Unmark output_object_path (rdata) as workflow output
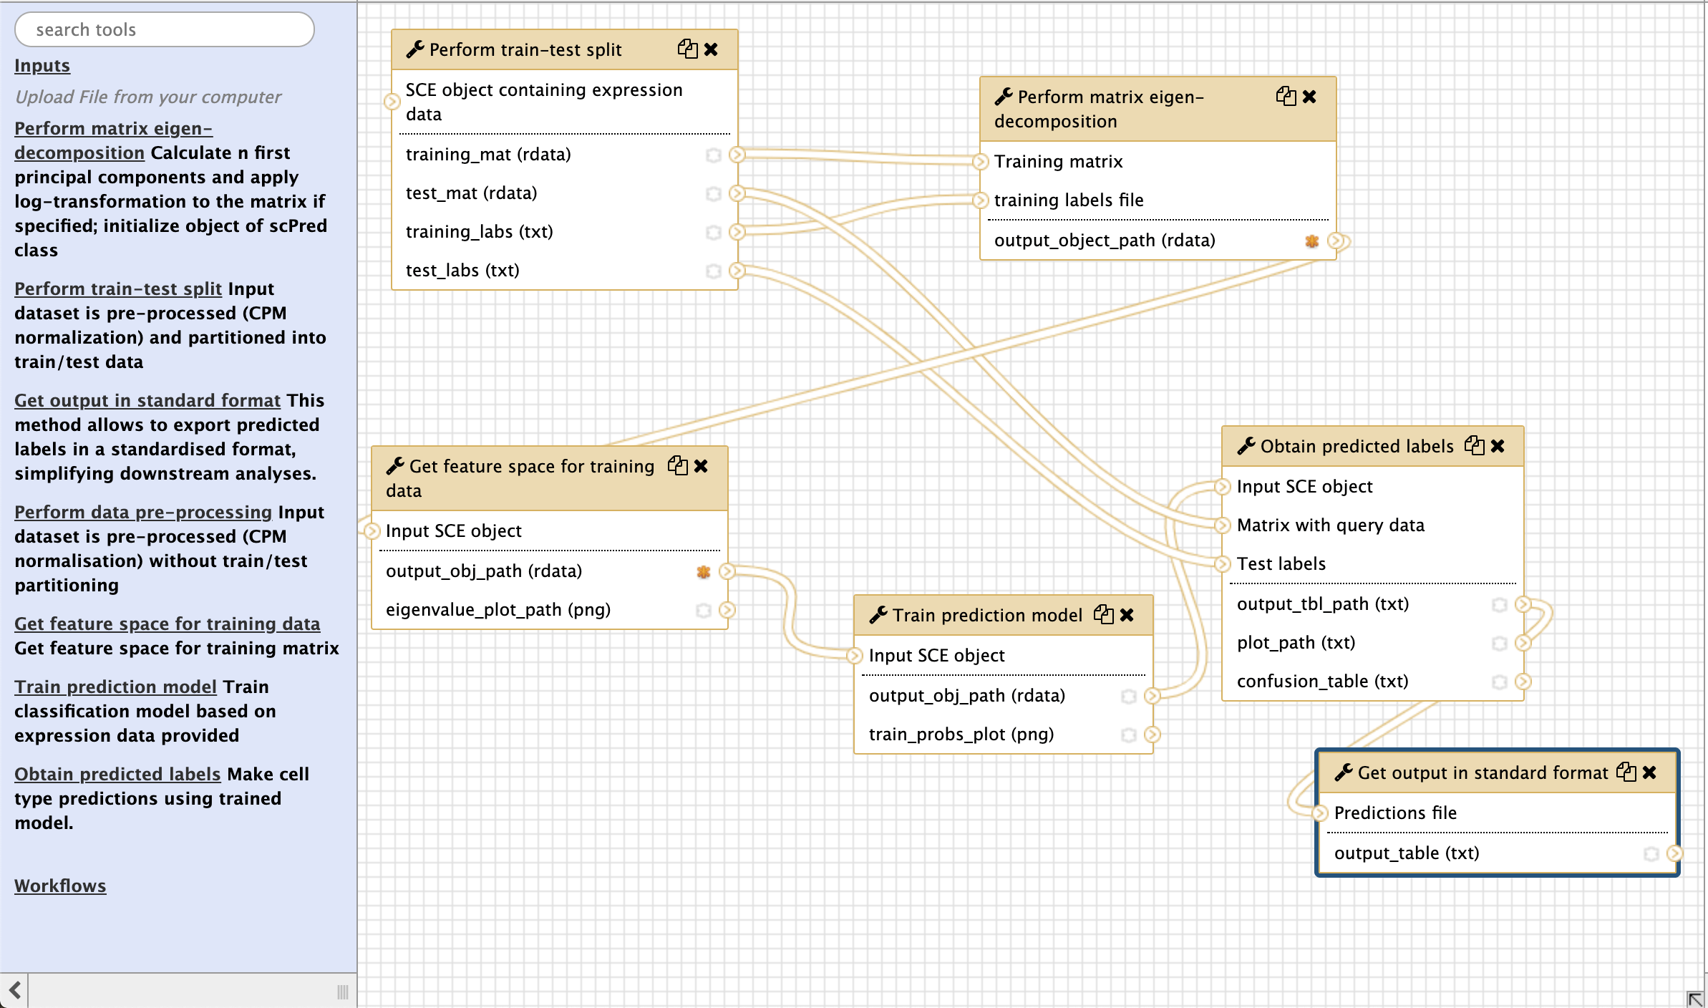1708x1008 pixels. (1312, 241)
